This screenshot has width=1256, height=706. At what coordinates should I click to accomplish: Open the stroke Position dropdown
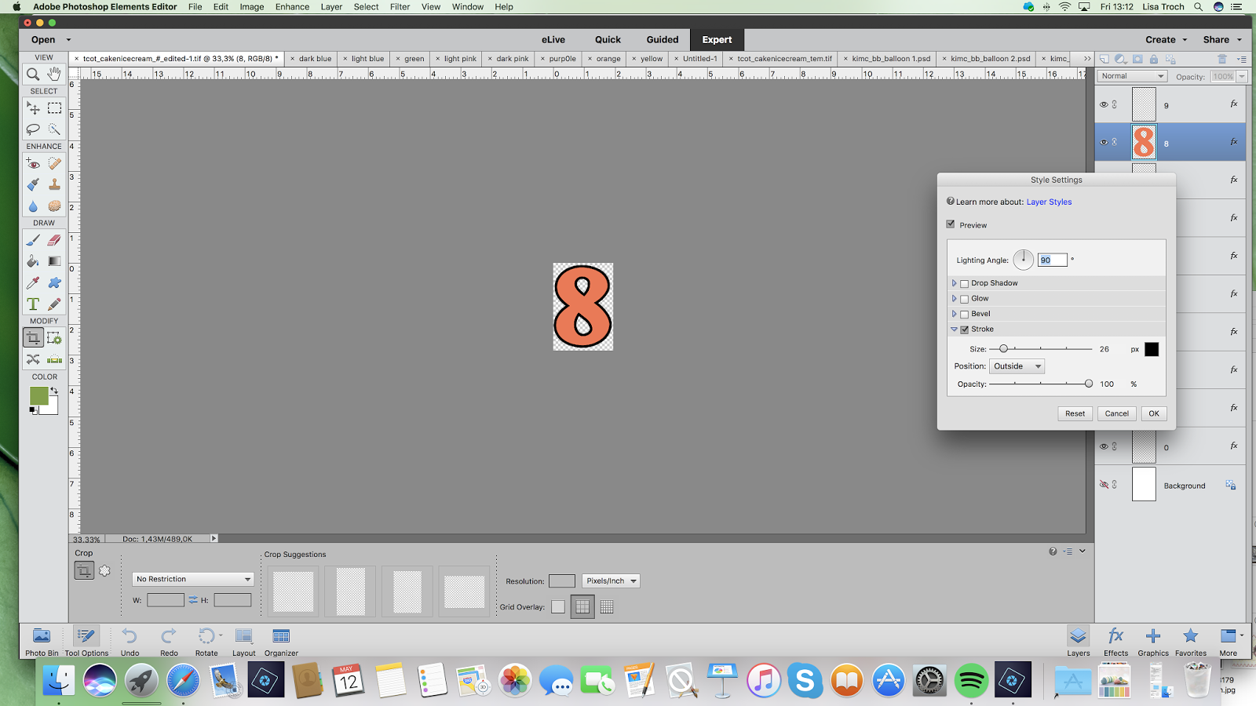[1017, 366]
